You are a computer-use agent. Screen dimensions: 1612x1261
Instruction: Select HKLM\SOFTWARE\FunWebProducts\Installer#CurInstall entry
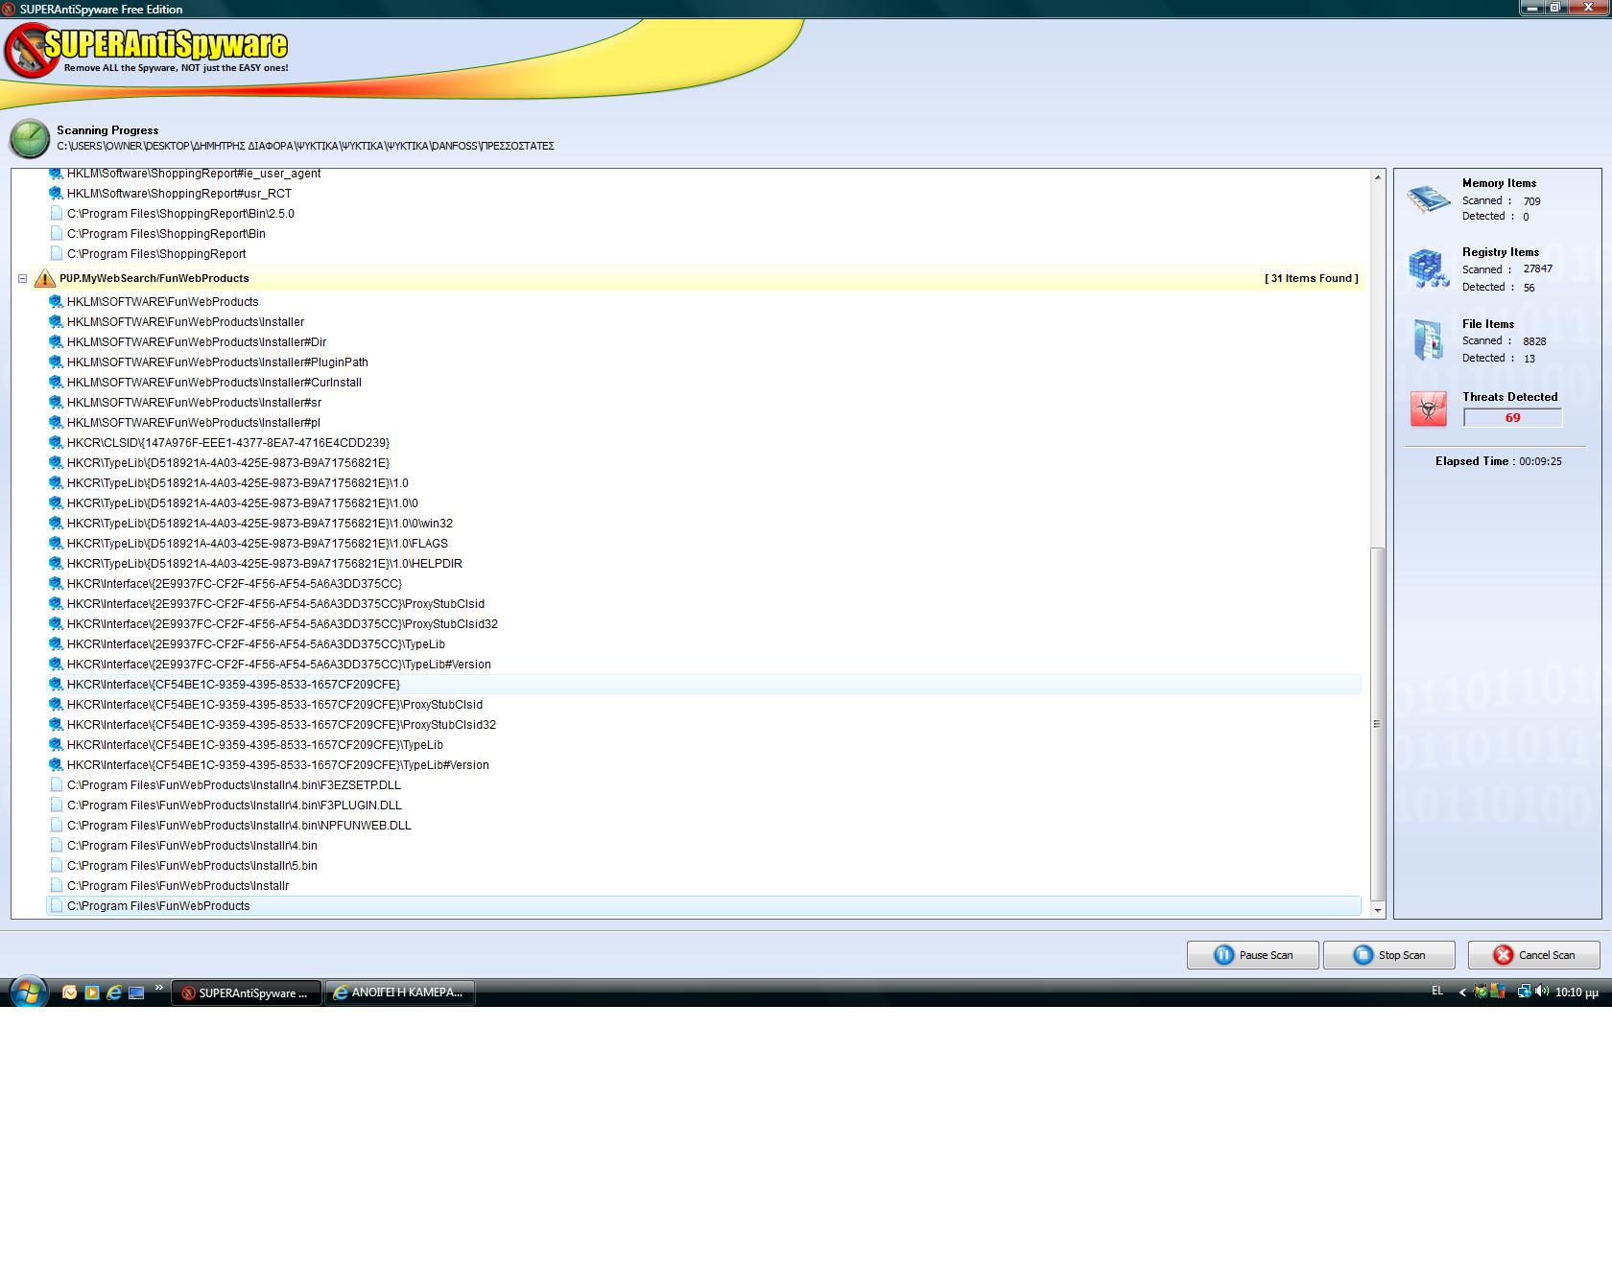coord(214,383)
